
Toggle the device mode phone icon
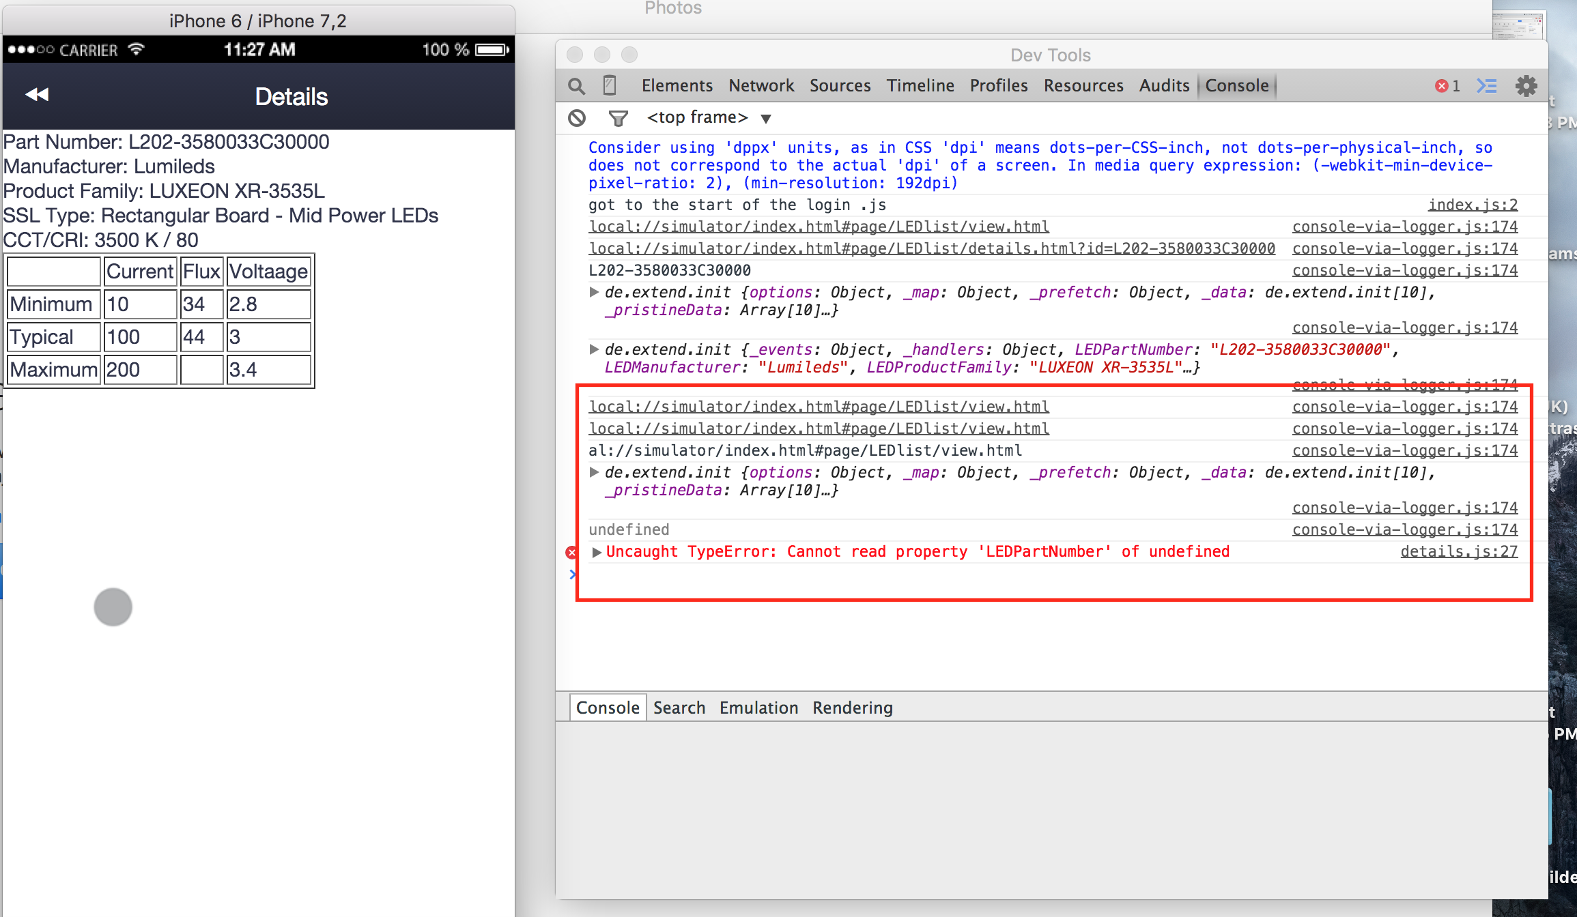click(610, 85)
